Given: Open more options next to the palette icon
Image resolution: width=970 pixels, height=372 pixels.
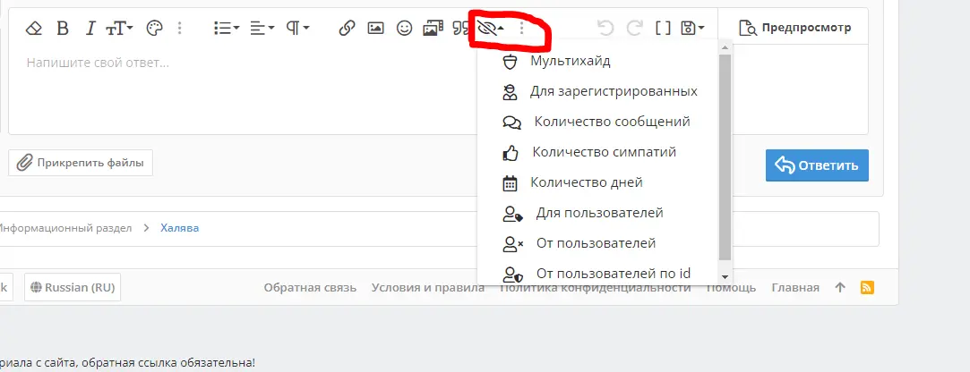Looking at the screenshot, I should (x=179, y=28).
